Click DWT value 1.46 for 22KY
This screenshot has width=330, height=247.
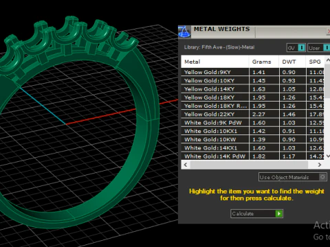coord(289,115)
